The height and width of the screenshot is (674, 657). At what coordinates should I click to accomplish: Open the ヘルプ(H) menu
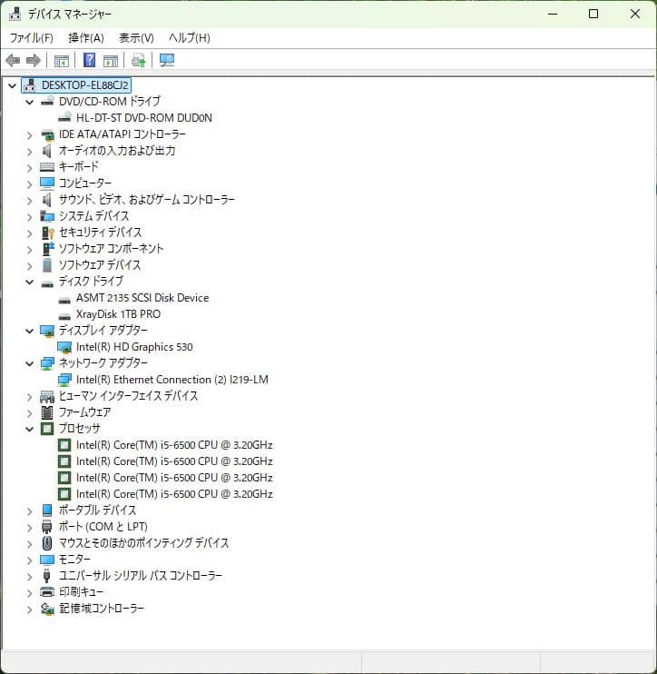coord(189,38)
